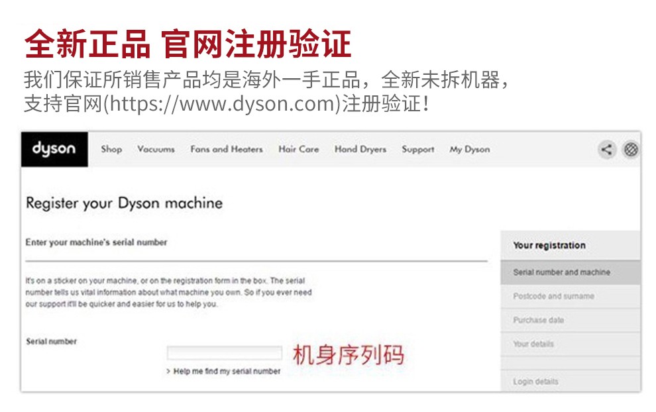Click the Dyson logo
This screenshot has width=656, height=412.
coord(54,149)
